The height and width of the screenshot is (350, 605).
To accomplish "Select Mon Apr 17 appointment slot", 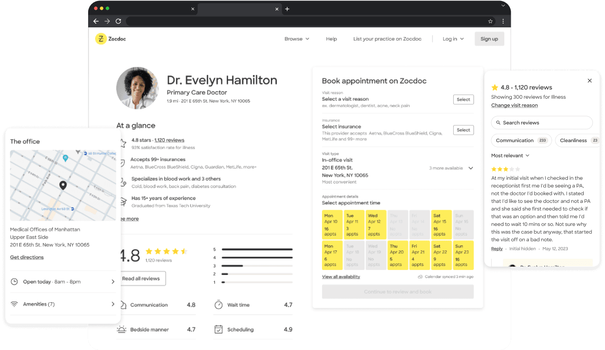I will (x=332, y=256).
